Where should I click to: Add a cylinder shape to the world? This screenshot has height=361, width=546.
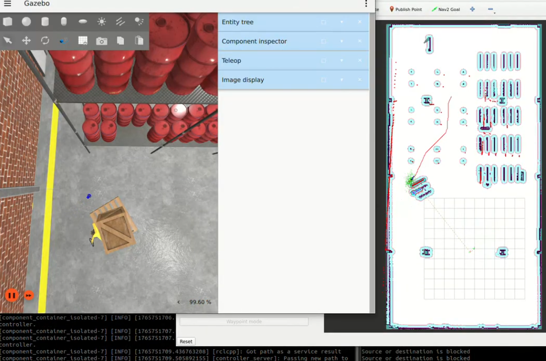coord(45,21)
